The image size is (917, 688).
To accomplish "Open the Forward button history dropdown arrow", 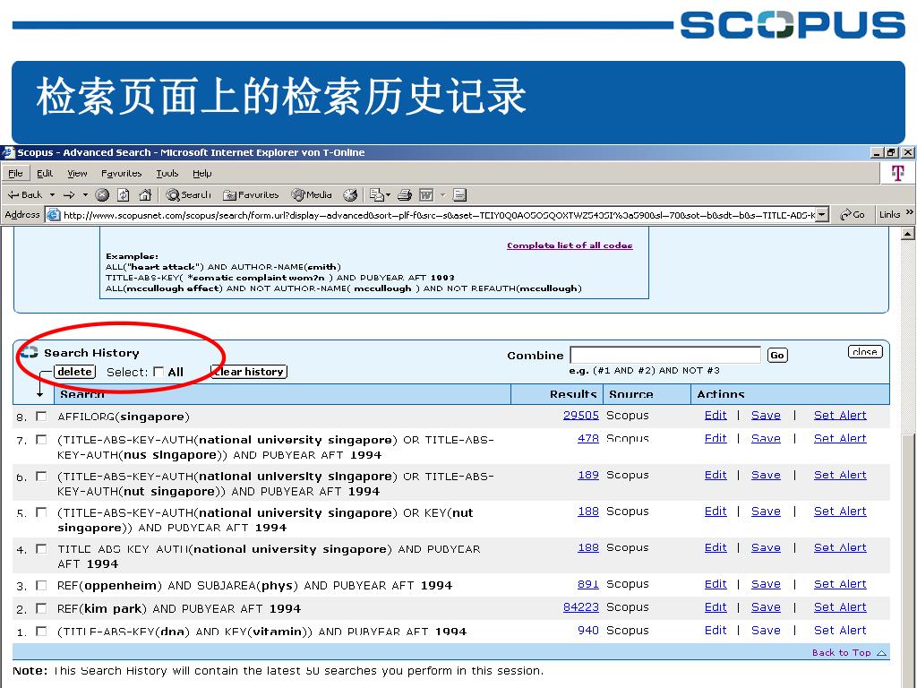I will pyautogui.click(x=85, y=194).
